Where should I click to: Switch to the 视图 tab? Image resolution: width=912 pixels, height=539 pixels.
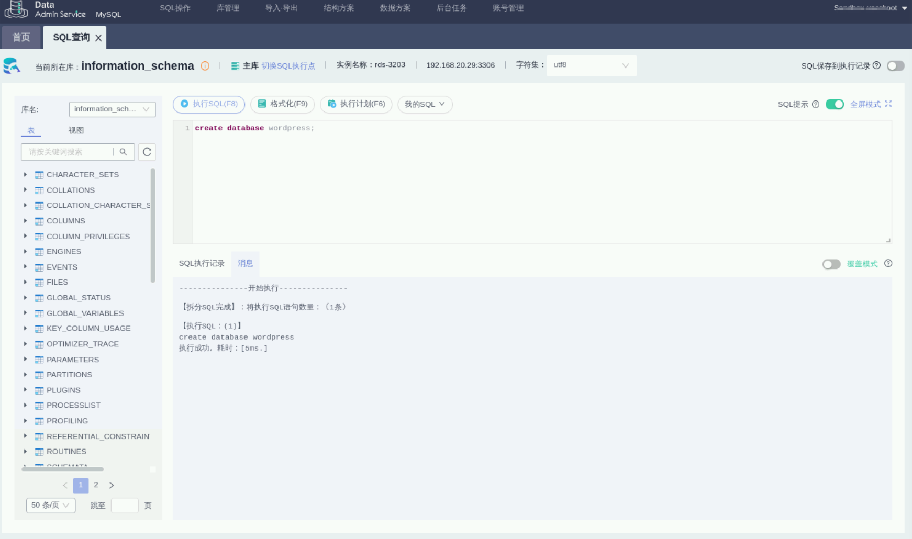(76, 130)
